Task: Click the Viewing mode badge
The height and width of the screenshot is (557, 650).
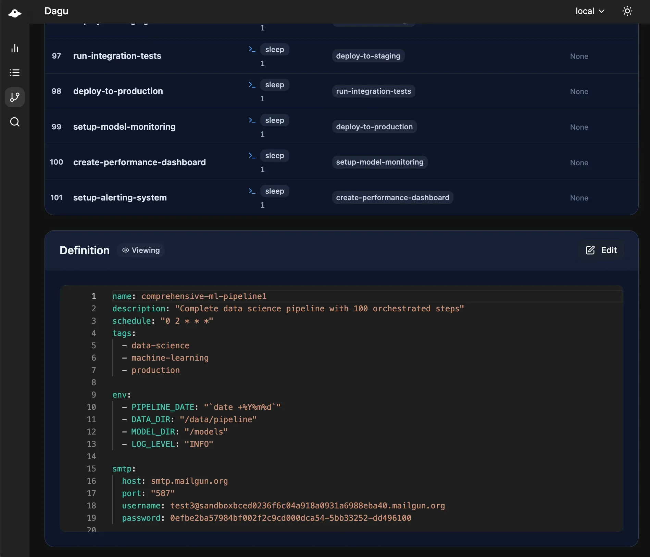Action: tap(141, 250)
